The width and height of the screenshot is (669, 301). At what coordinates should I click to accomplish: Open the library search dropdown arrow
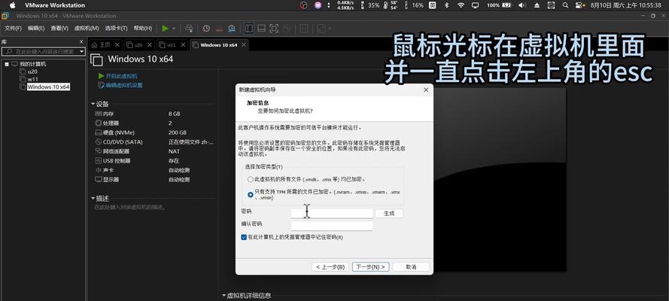pos(81,52)
